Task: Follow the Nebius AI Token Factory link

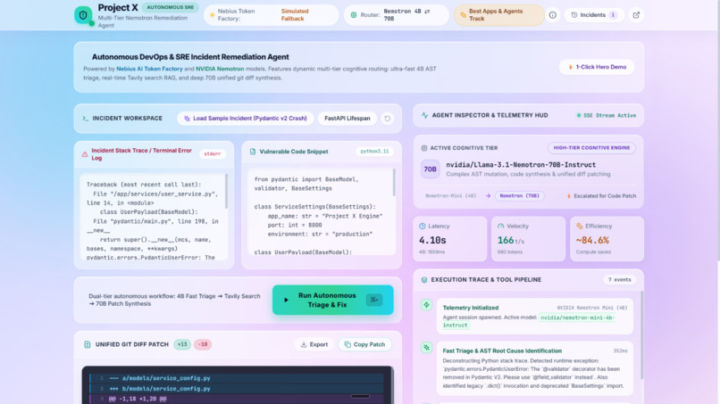Action: (149, 69)
